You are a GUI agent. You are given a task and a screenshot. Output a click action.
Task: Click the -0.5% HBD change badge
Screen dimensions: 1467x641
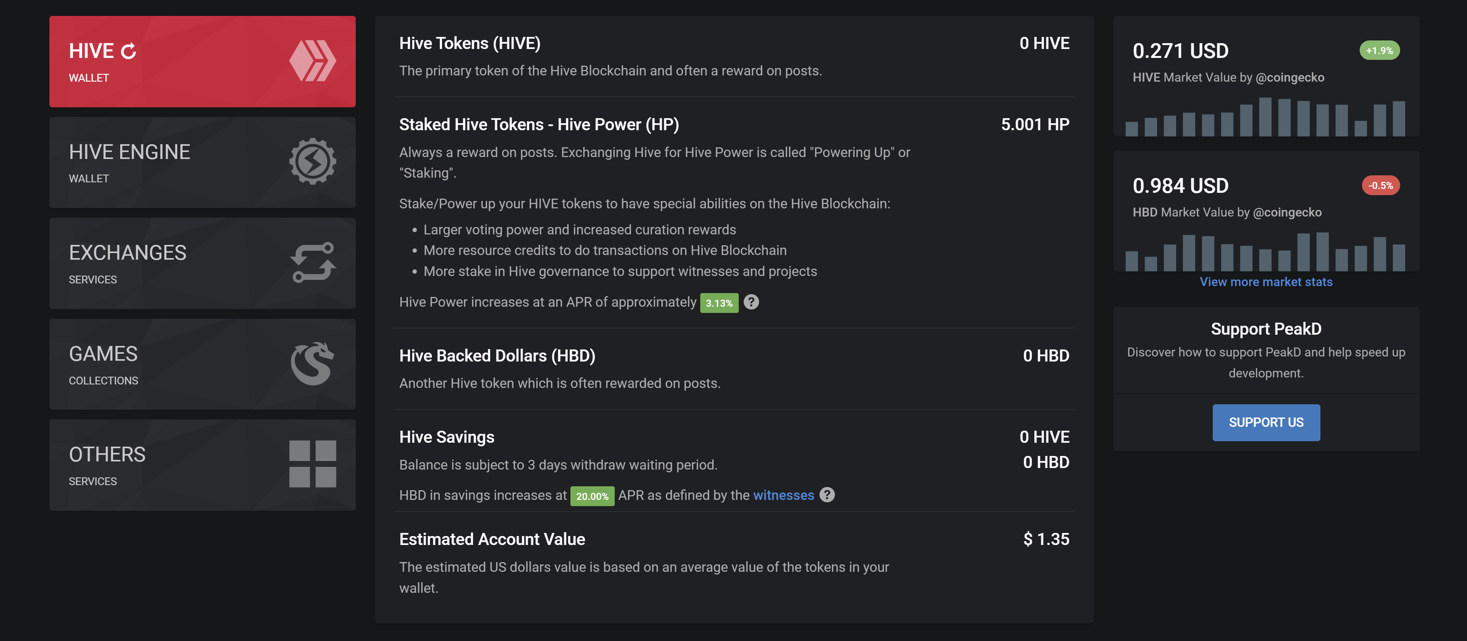[1380, 185]
